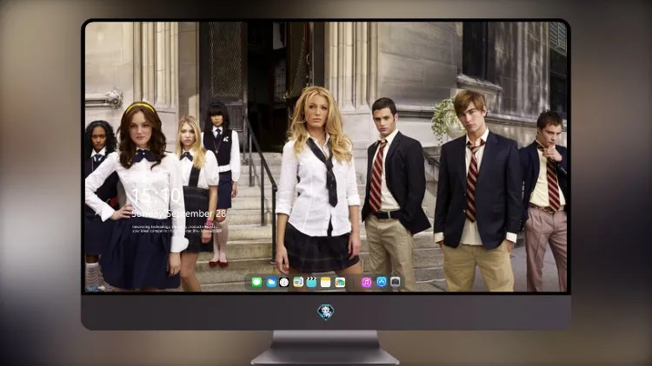
Task: Open the yellow Notes app in dock
Action: [326, 283]
